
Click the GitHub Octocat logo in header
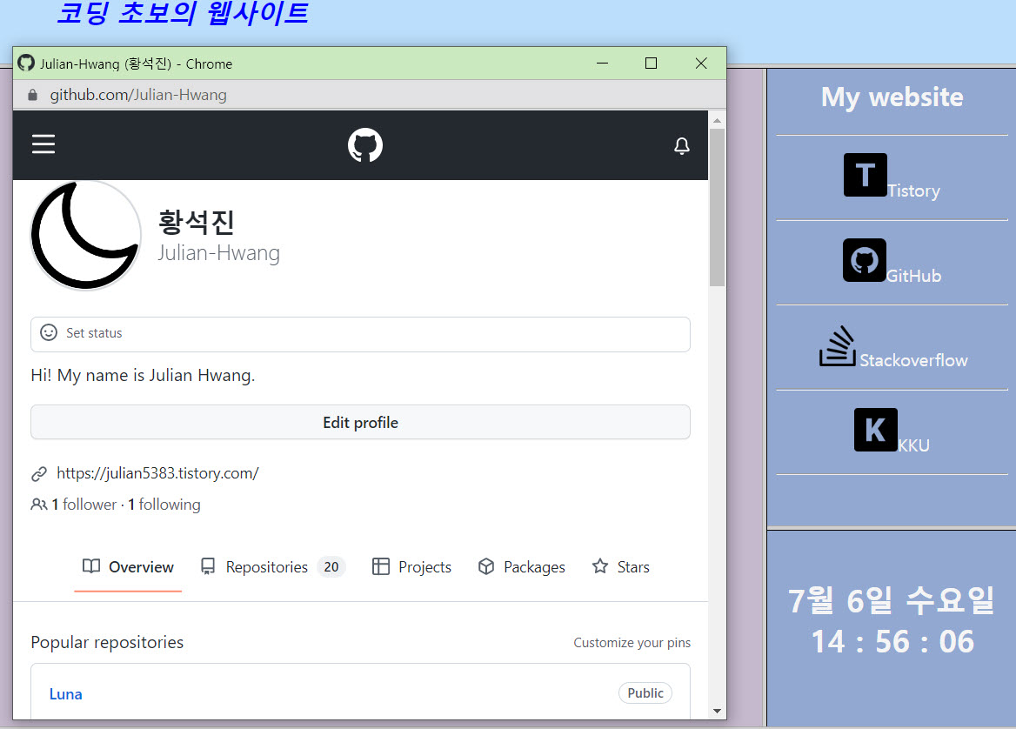click(364, 144)
